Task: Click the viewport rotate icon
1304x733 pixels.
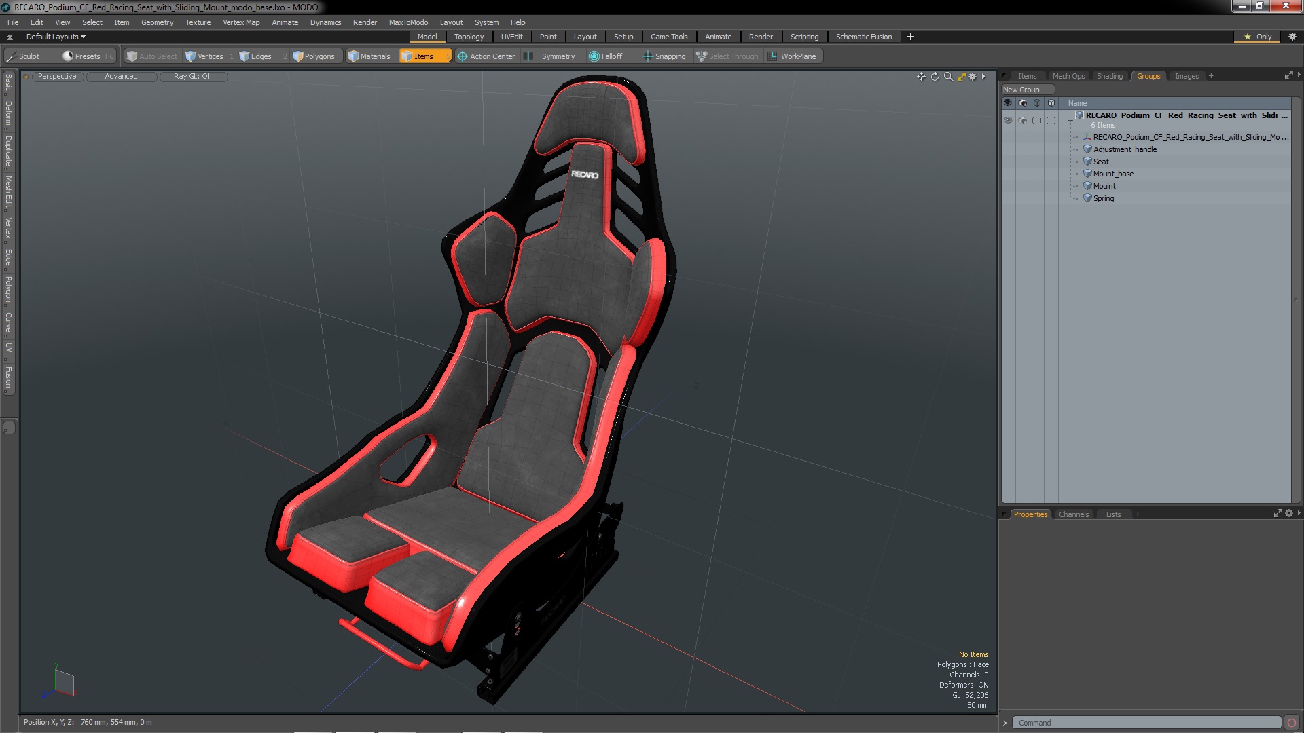Action: (935, 77)
